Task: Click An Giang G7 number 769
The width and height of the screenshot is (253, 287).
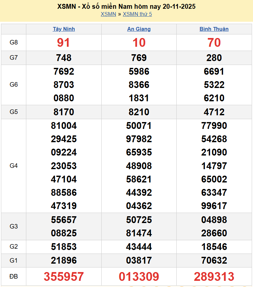Action: point(139,58)
